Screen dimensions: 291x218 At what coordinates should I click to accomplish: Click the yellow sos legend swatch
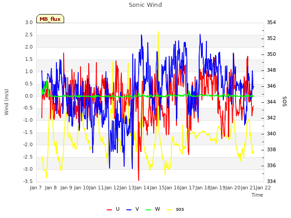coord(169,210)
